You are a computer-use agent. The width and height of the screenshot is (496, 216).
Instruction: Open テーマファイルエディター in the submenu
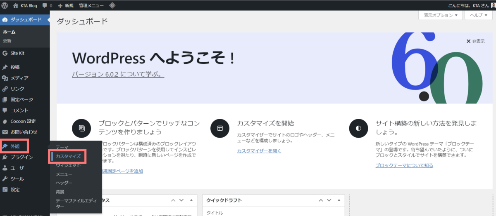[x=75, y=203]
